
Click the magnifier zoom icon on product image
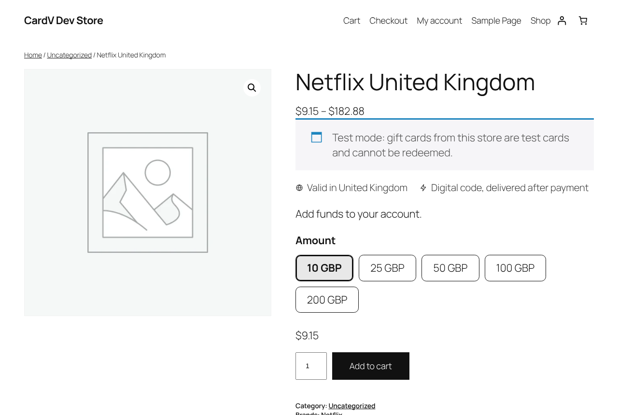[x=252, y=88]
